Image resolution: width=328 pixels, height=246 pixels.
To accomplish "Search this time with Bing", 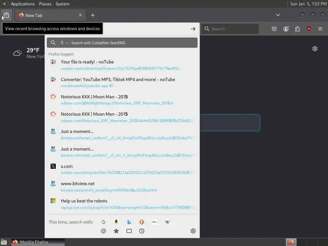I will [129, 222].
